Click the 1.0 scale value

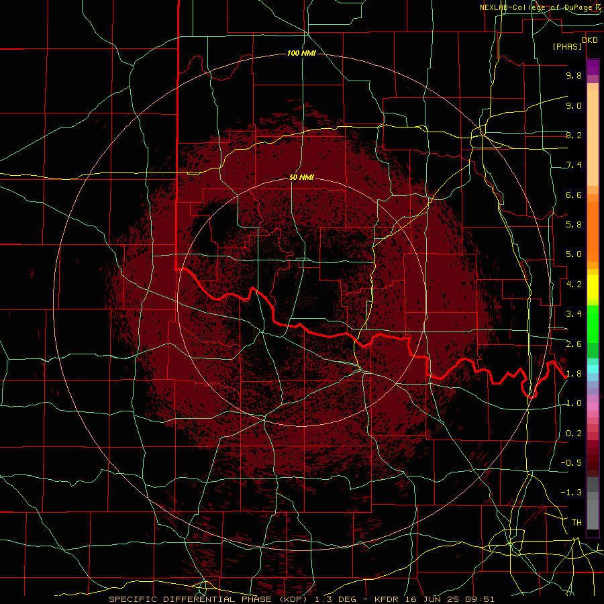point(574,403)
